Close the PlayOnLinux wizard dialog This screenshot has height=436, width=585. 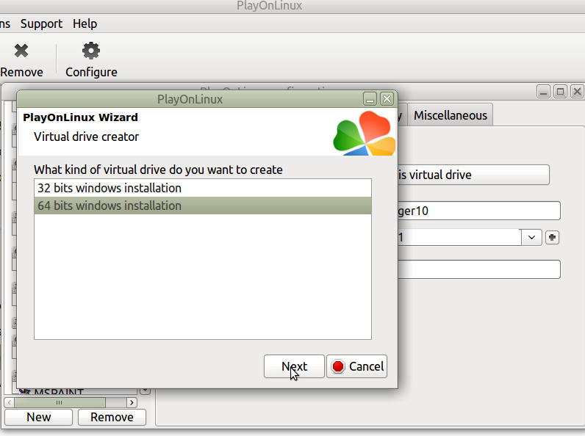coord(387,99)
